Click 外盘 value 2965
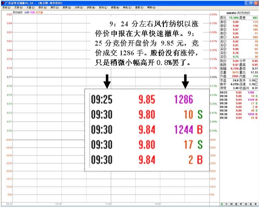Viewport: 259px width, 207px height. 235,76
